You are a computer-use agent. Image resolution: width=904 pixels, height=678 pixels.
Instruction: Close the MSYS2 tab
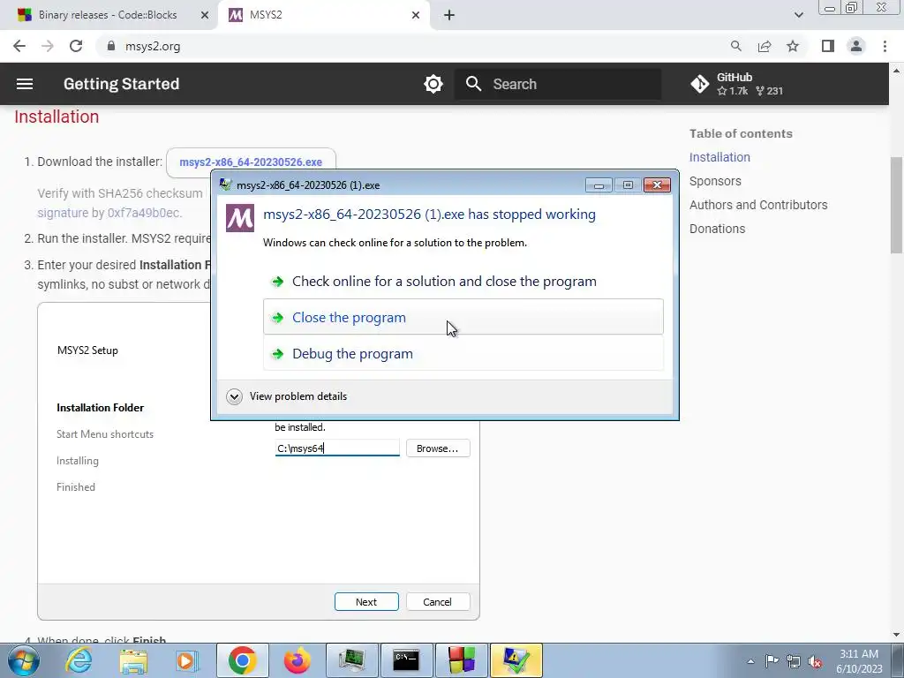coord(416,15)
